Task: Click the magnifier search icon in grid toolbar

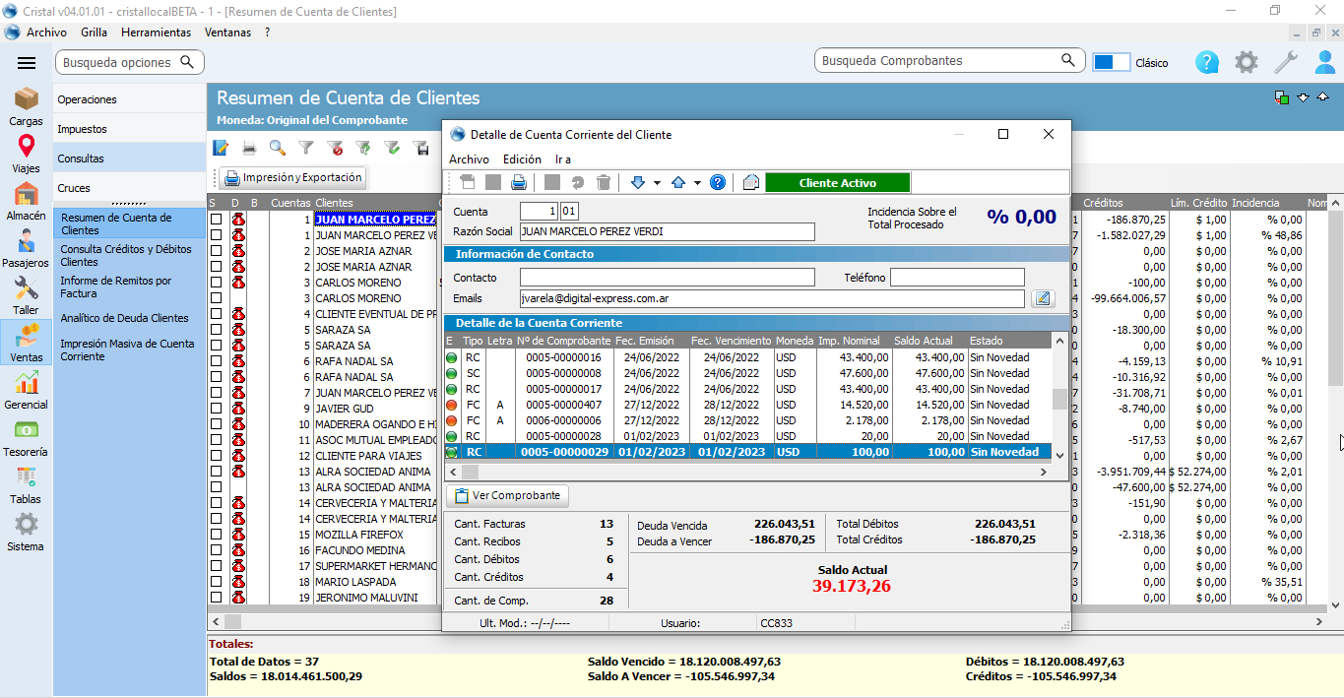Action: pos(278,148)
